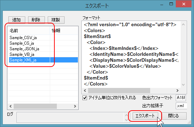Click the name list's right scroll arrow
Image resolution: width=194 pixels, height=127 pixels.
(75, 106)
